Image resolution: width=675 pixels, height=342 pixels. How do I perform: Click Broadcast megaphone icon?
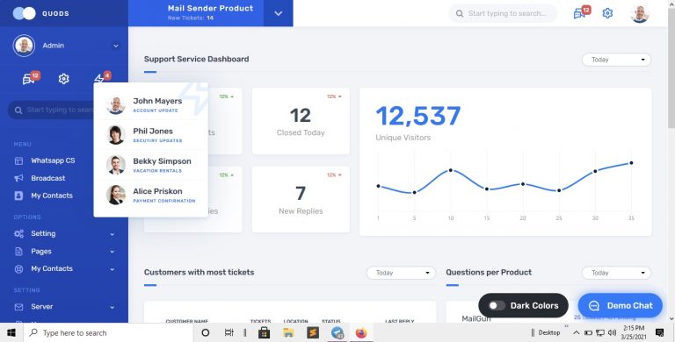tap(19, 178)
